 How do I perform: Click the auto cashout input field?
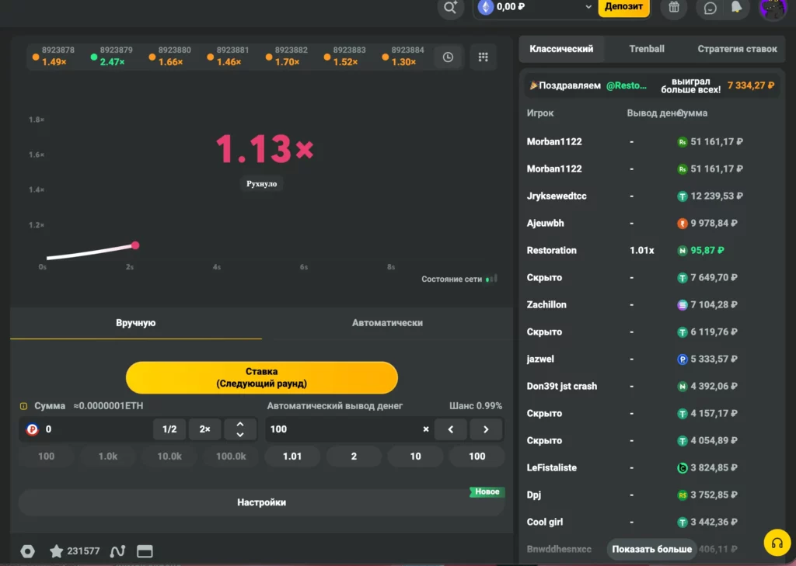pyautogui.click(x=343, y=429)
